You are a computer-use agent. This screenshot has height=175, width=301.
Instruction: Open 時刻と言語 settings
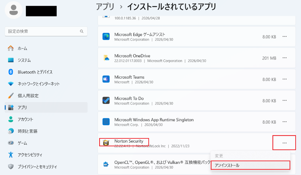(46, 131)
